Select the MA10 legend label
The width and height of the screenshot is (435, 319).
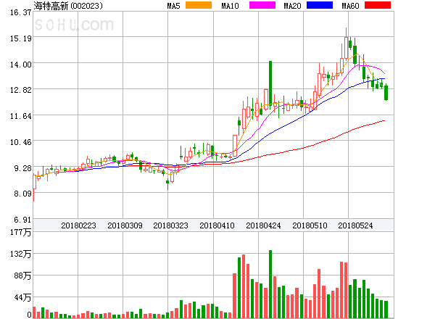pyautogui.click(x=230, y=6)
